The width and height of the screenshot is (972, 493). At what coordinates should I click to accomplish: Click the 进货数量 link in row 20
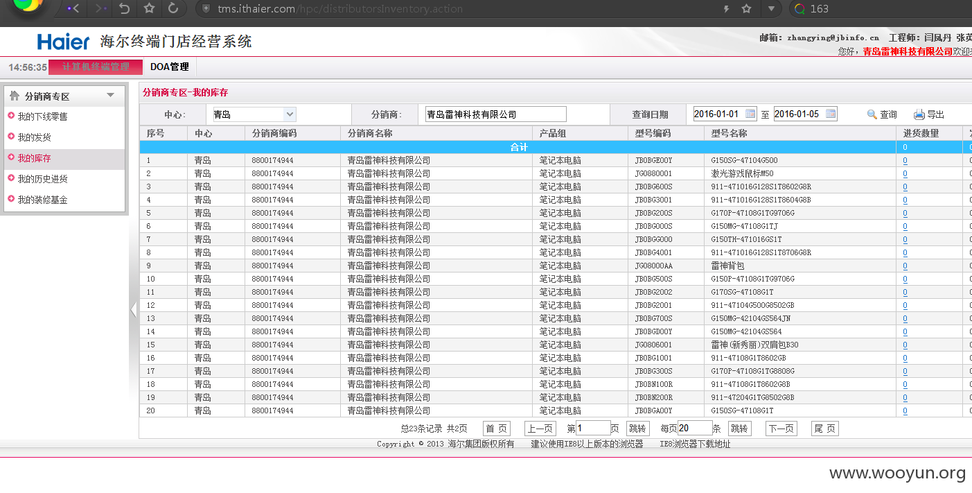tap(905, 410)
